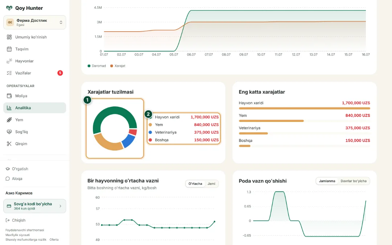Screen dimensions: 392x245
Task: Toggle the Daromad legend color swatch
Action: click(89, 66)
